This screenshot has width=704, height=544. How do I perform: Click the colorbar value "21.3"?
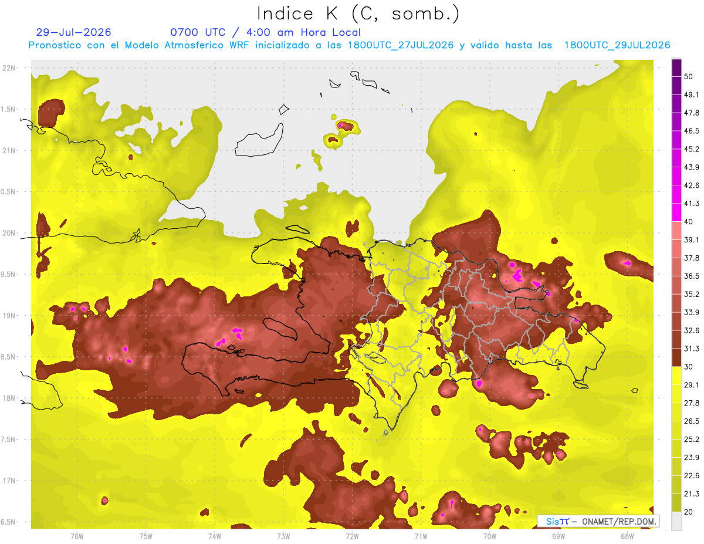[x=691, y=494]
